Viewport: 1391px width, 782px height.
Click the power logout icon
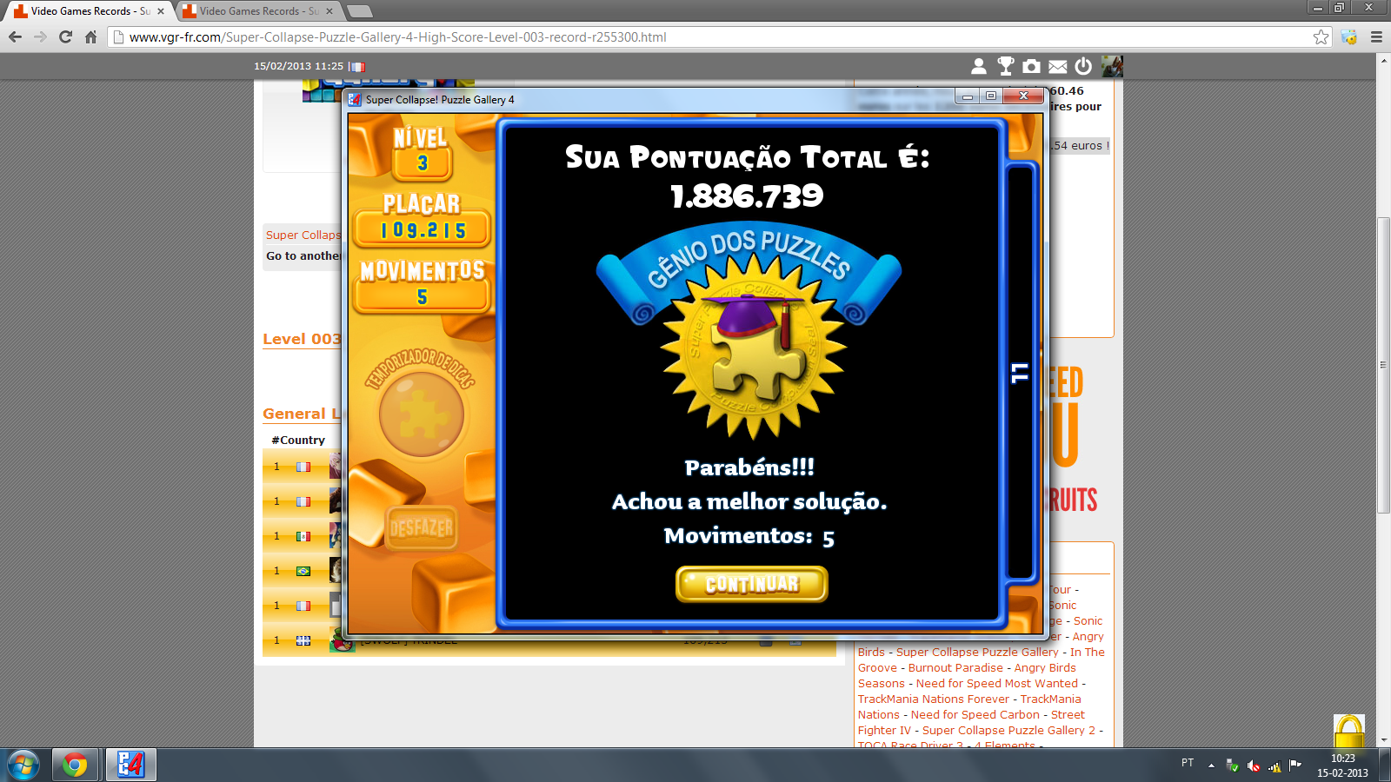pos(1083,66)
